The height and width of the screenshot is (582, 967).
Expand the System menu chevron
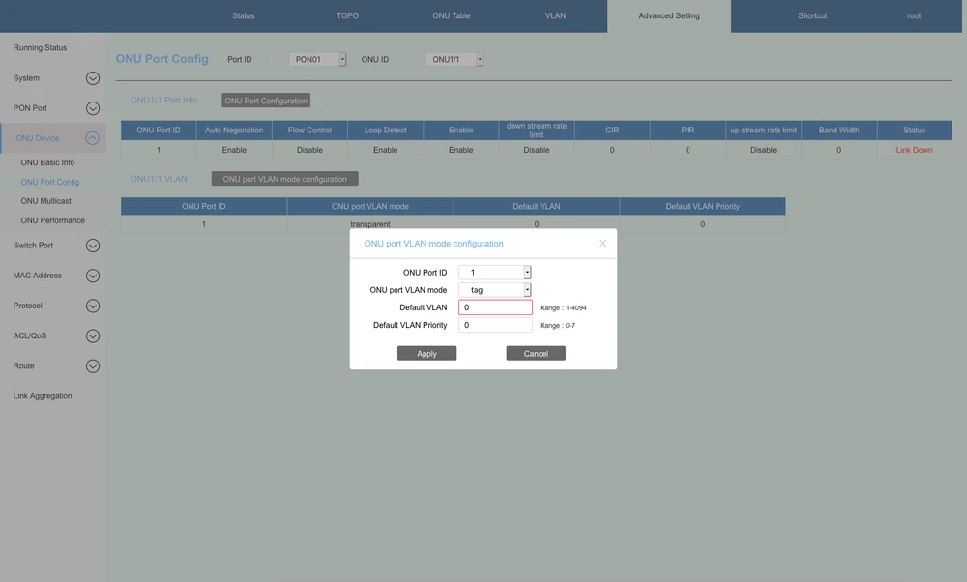pos(93,78)
